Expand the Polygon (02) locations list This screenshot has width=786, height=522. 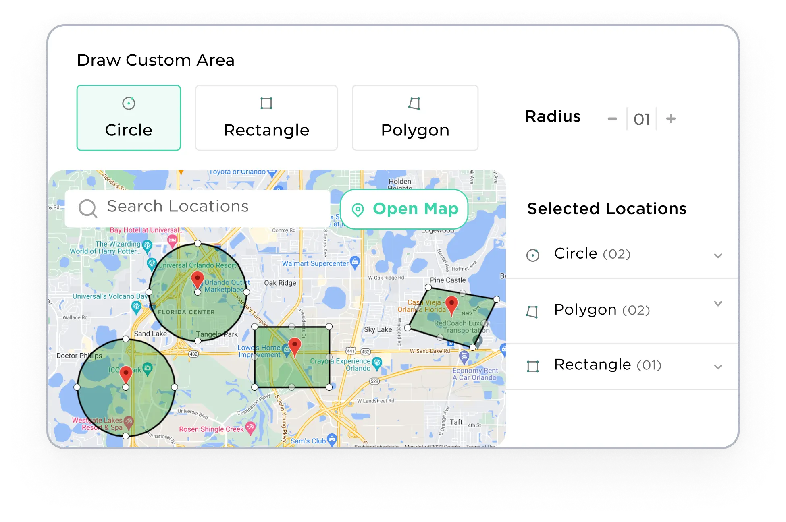pos(718,304)
